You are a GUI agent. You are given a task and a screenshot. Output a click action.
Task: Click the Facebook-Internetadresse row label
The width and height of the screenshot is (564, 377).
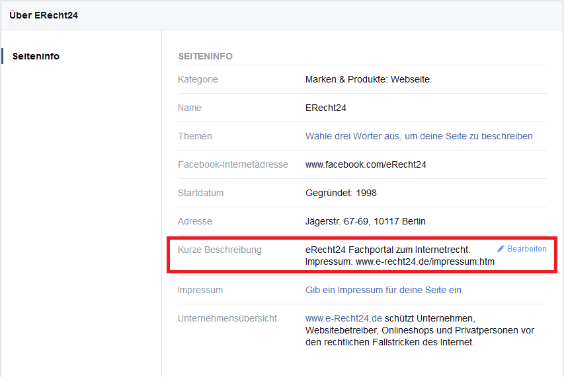(233, 164)
